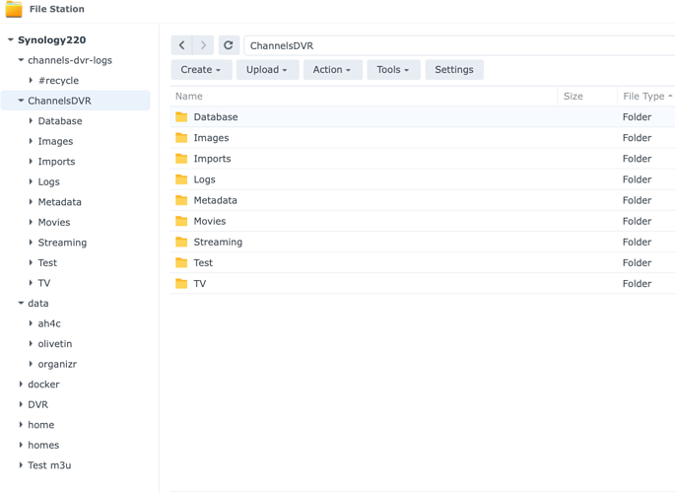The width and height of the screenshot is (675, 493).
Task: Click the Movies folder icon in file list
Action: tap(181, 221)
